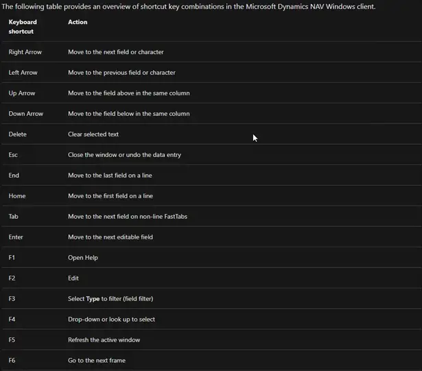Click the "Tab" shortcut cell
Viewport: 422px width, 371px height.
(x=14, y=217)
